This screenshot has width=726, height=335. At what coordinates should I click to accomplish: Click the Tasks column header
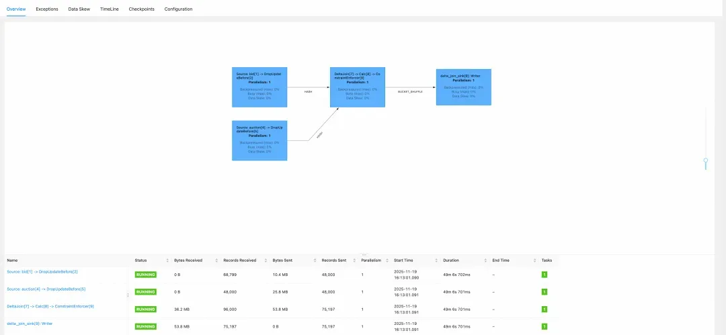[547, 260]
